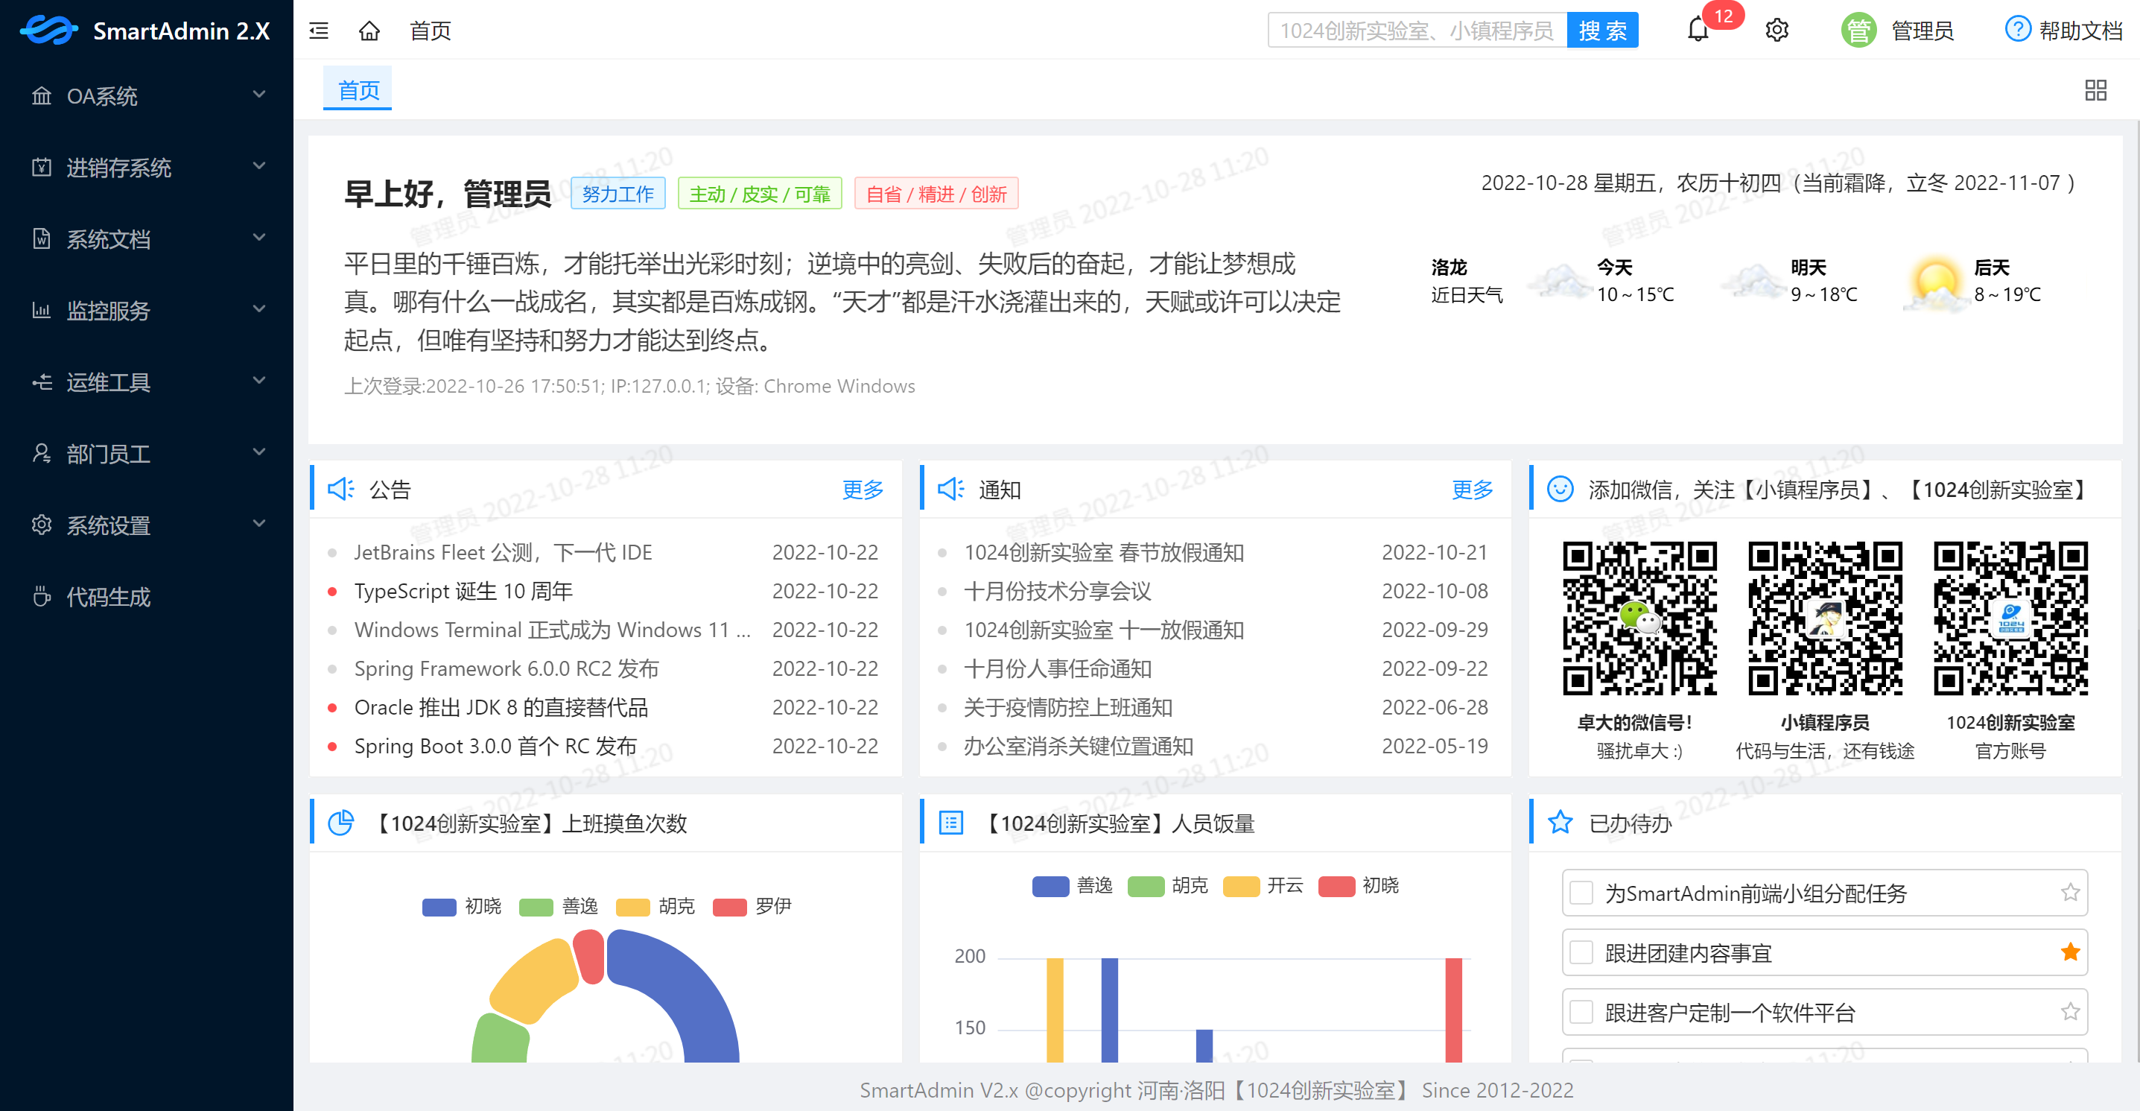
Task: Open the 代码生成 menu item
Action: point(108,597)
